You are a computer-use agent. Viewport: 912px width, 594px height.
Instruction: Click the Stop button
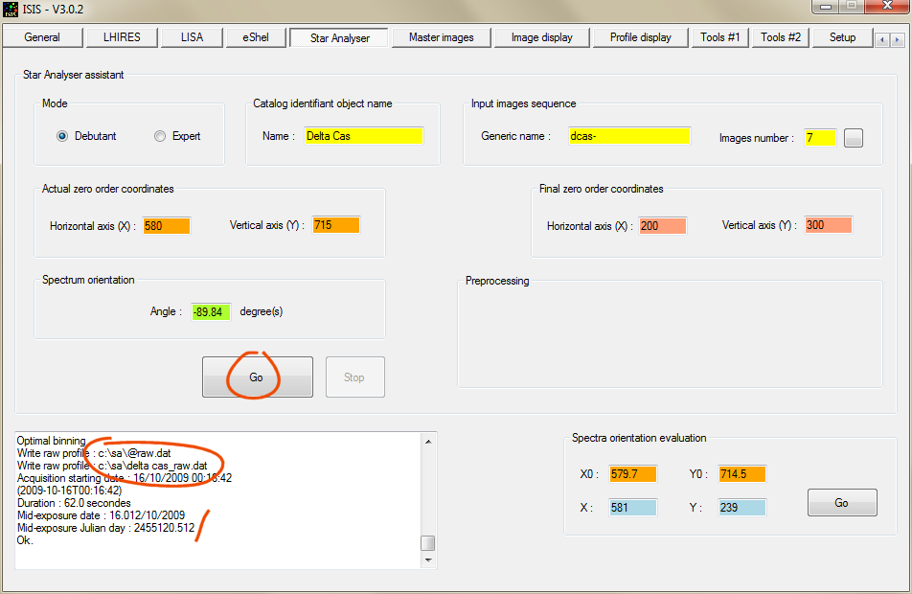354,377
